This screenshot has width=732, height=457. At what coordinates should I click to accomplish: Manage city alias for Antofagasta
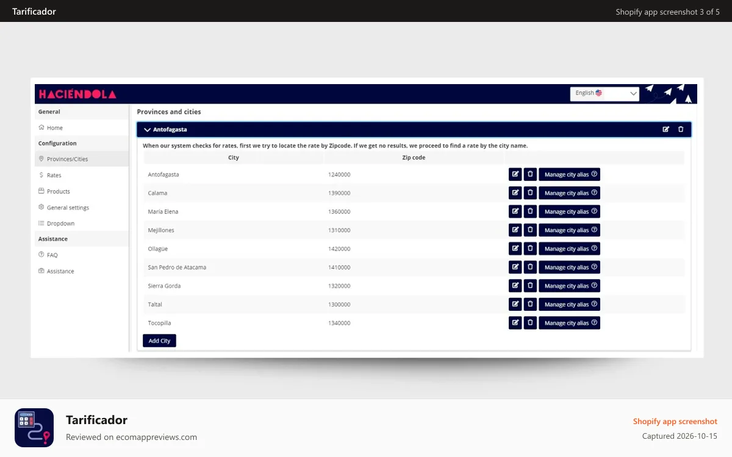(569, 174)
